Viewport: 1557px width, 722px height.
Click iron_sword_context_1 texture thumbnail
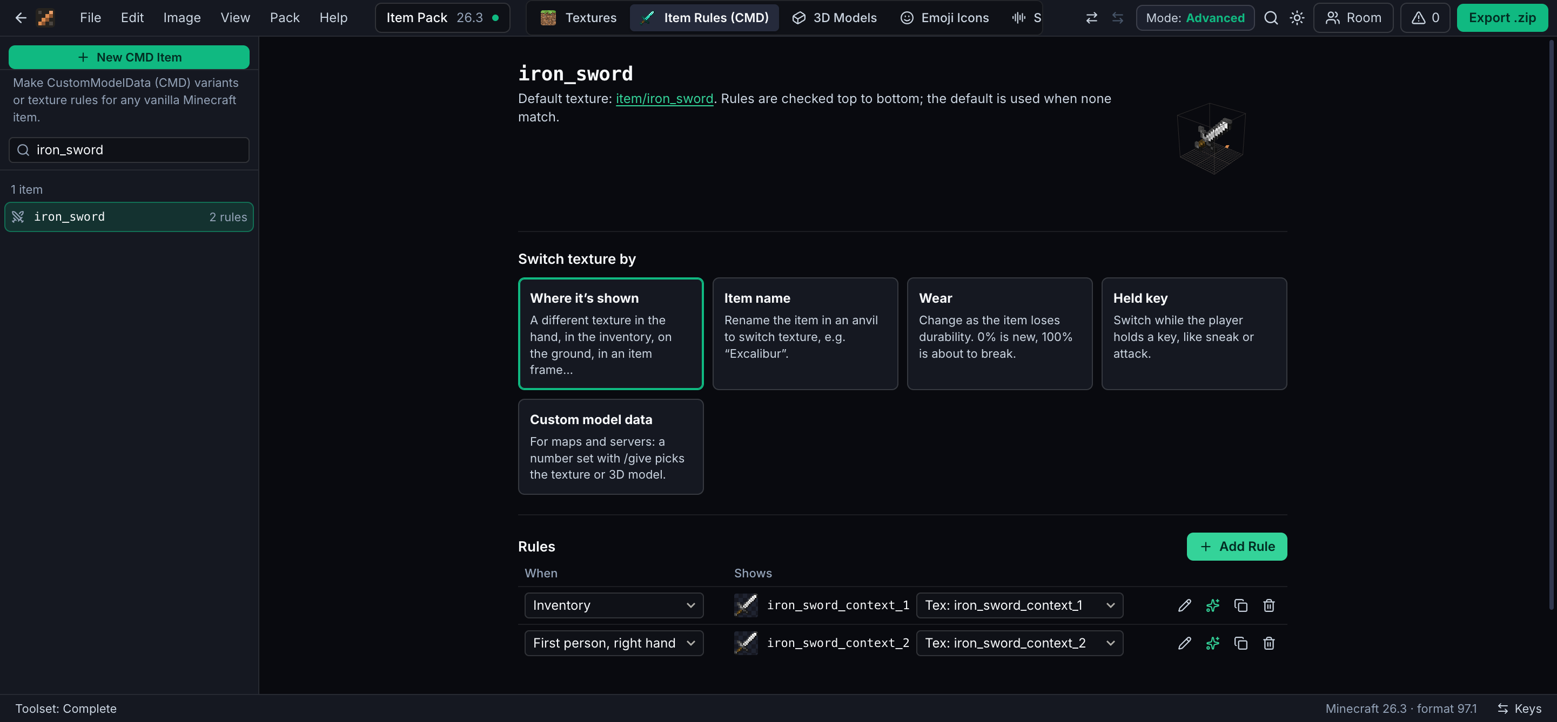click(746, 605)
